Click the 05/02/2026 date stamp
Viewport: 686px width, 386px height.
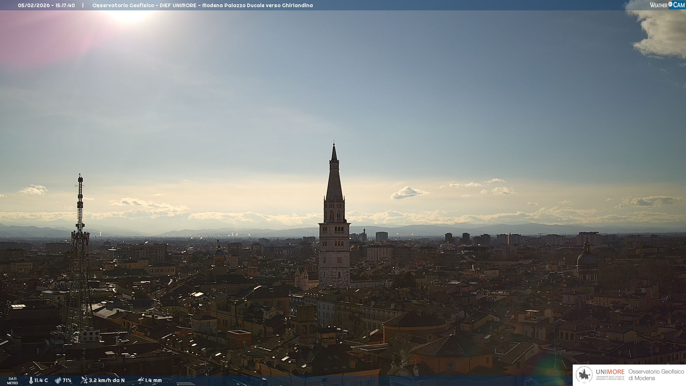34,5
